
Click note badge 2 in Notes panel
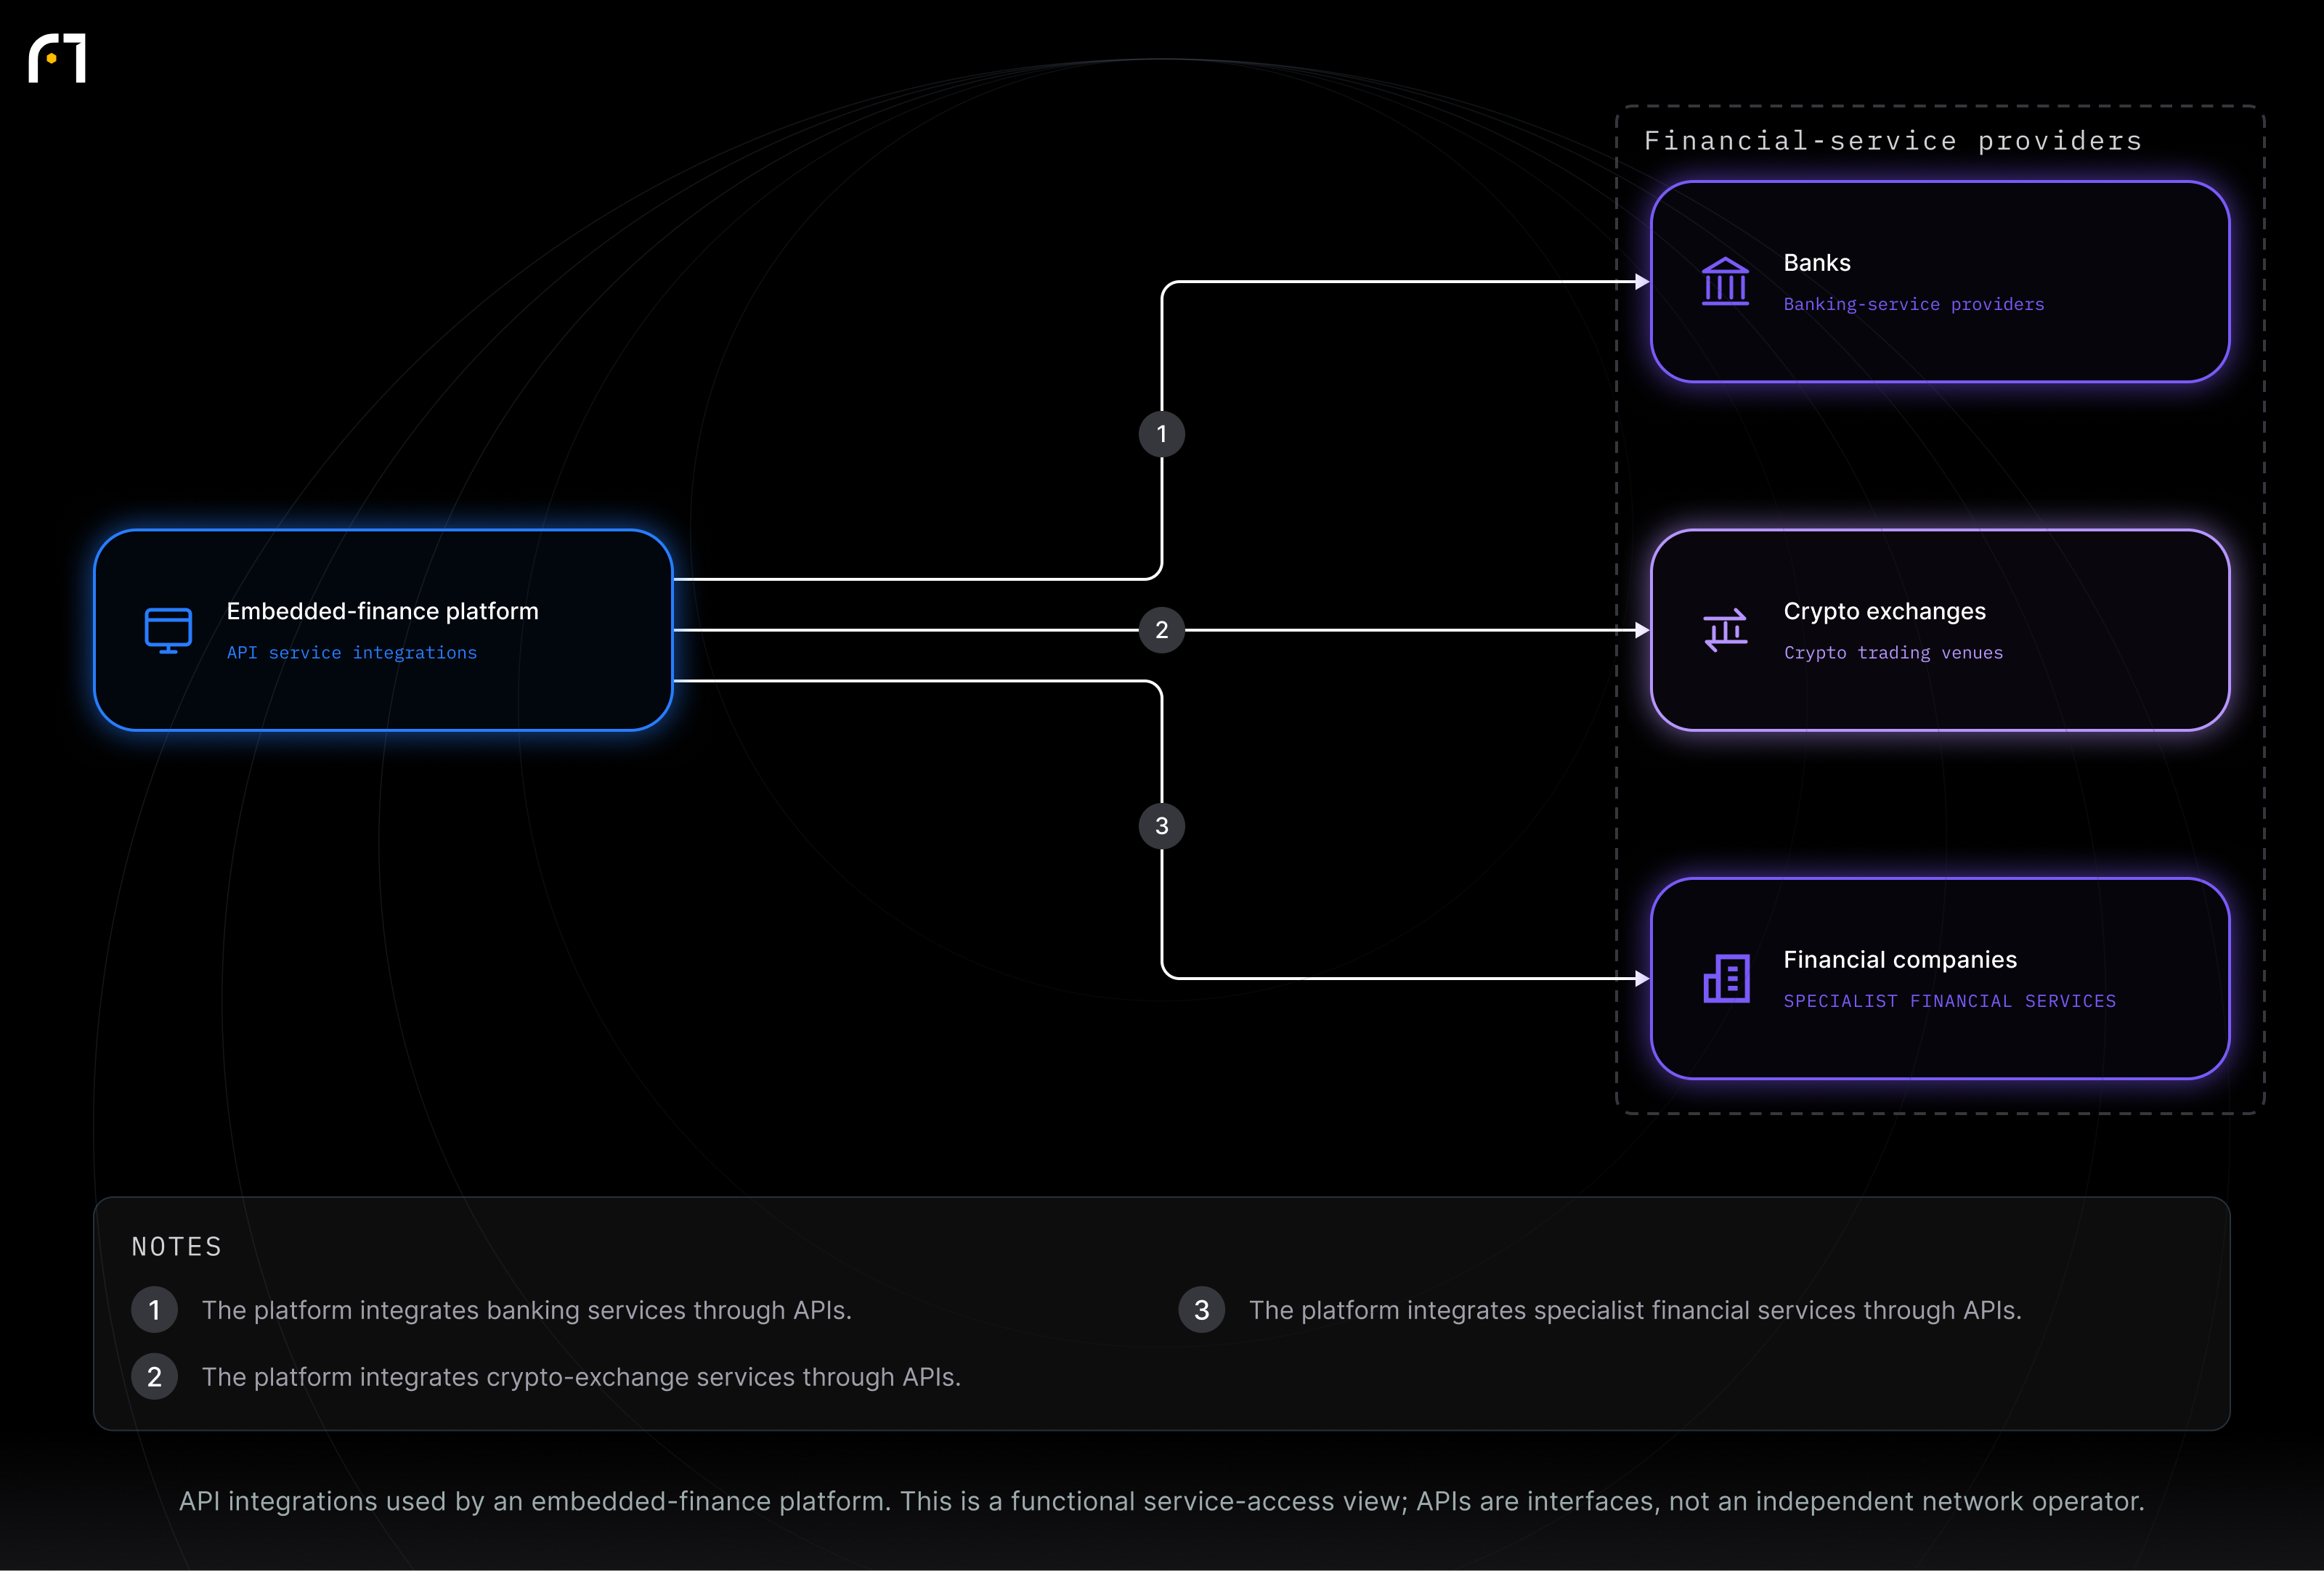pyautogui.click(x=154, y=1376)
